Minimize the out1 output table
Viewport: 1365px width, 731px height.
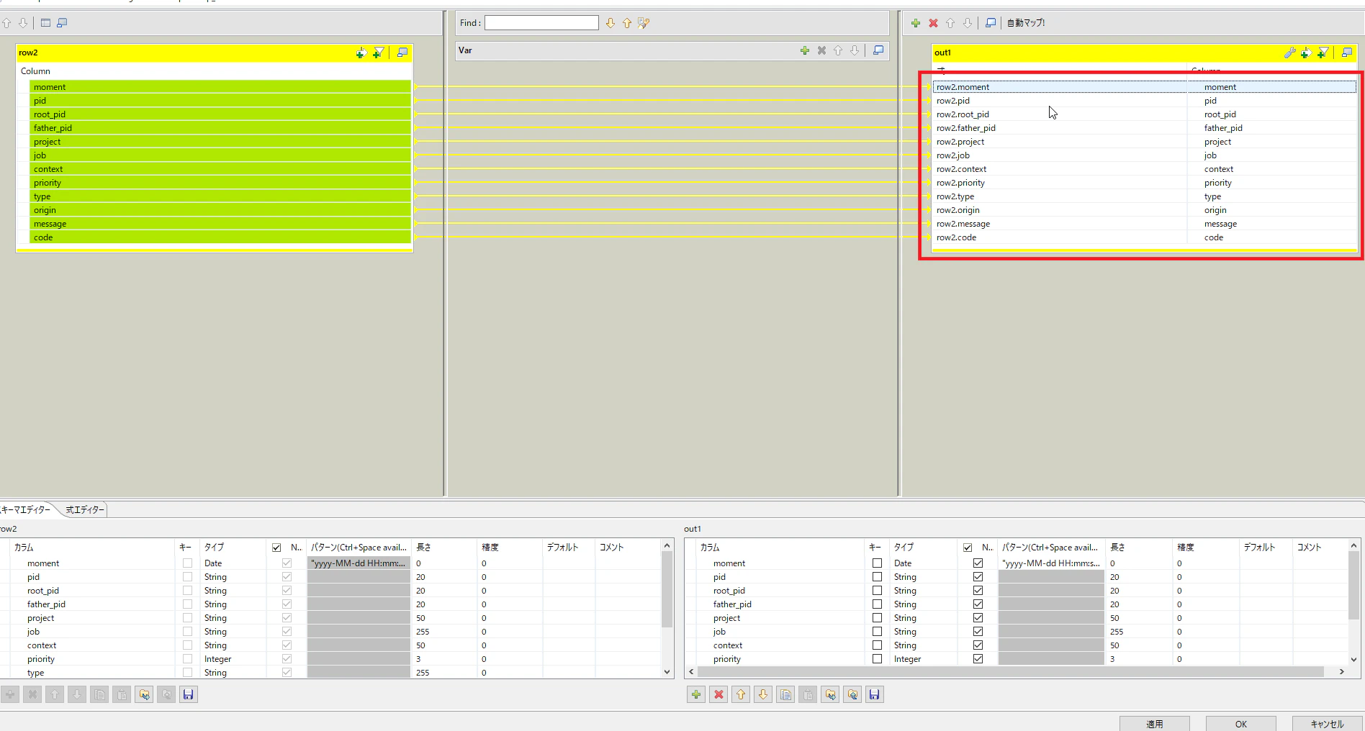point(1347,53)
